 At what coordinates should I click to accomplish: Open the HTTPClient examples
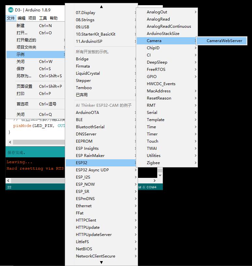101,220
